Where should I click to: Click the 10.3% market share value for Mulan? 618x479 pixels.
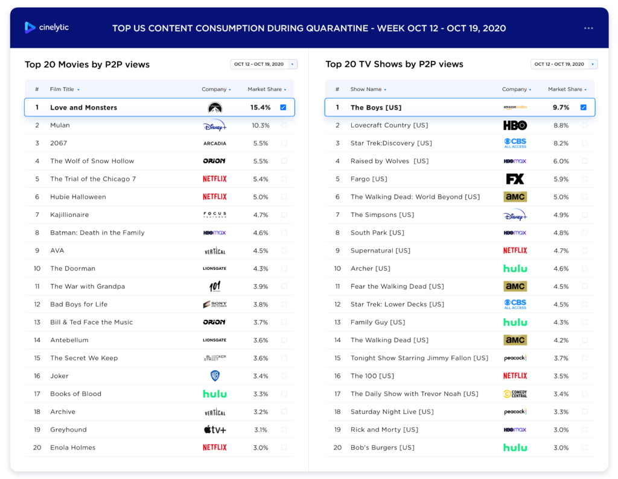click(x=261, y=125)
